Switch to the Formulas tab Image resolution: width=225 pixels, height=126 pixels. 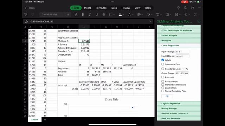click(101, 8)
